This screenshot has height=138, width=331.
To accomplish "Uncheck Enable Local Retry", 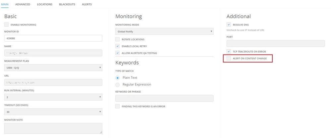I will 118,46.
